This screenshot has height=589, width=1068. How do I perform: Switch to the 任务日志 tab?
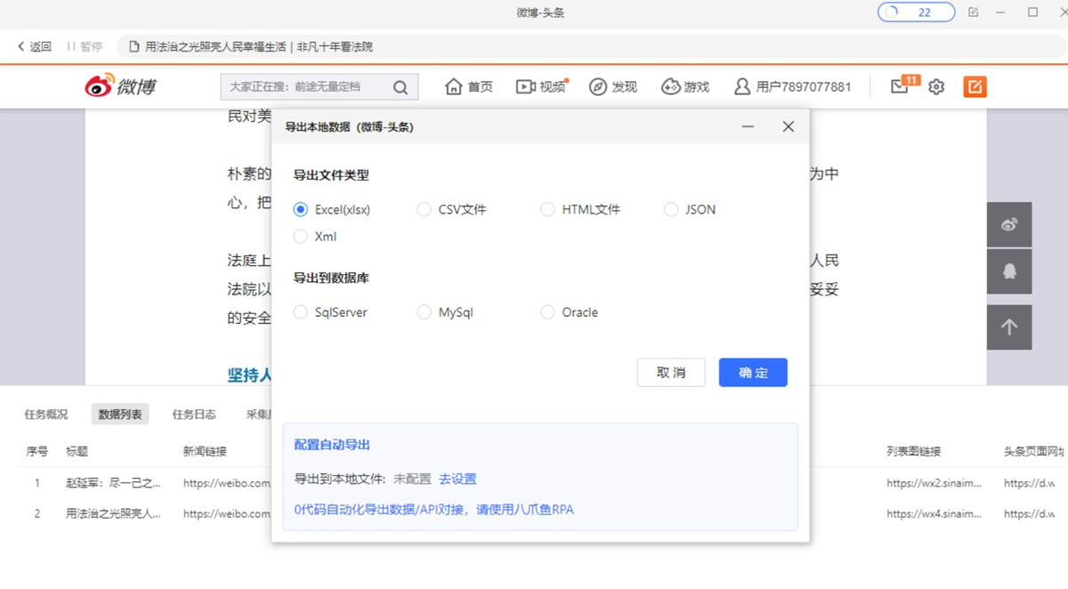point(194,414)
